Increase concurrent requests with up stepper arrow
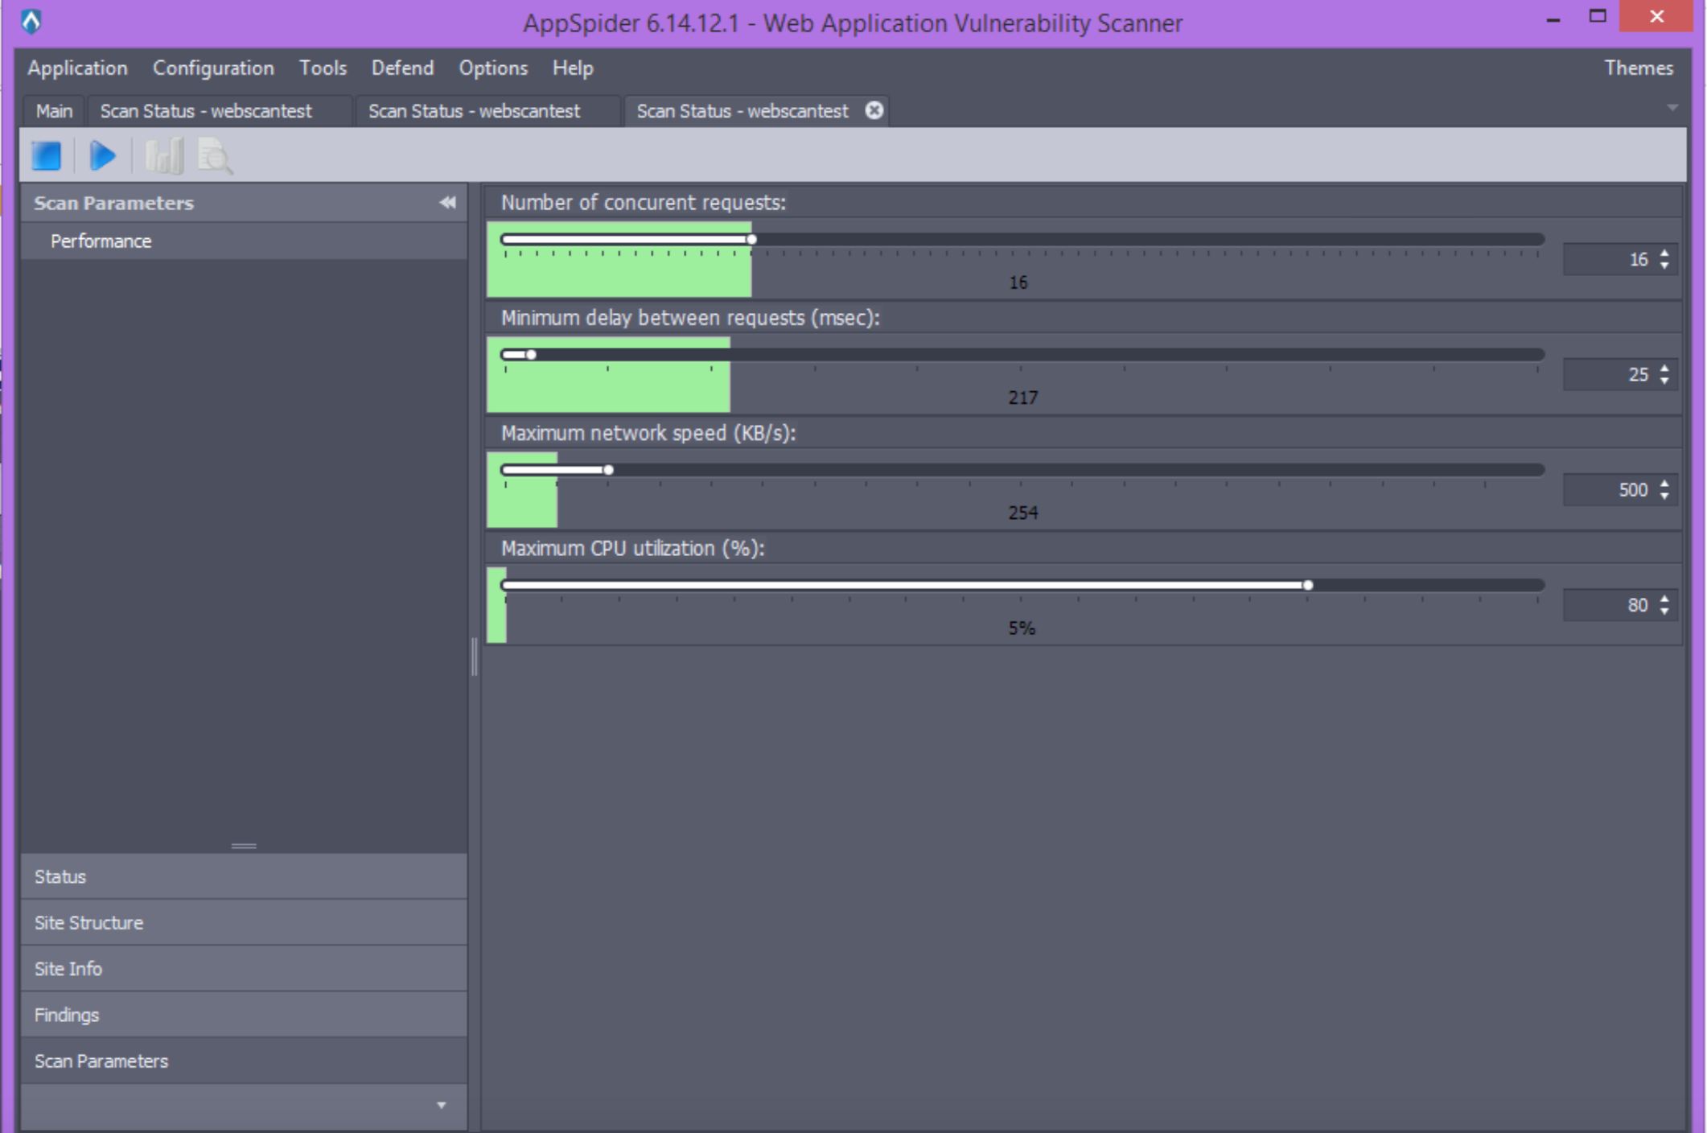This screenshot has height=1133, width=1707. click(x=1664, y=253)
